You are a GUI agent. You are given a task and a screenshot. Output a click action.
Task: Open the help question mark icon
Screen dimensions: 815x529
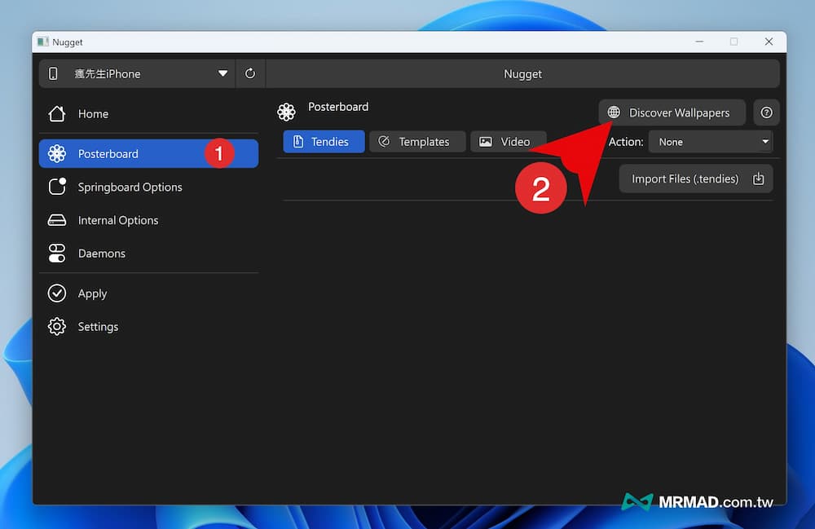[766, 112]
